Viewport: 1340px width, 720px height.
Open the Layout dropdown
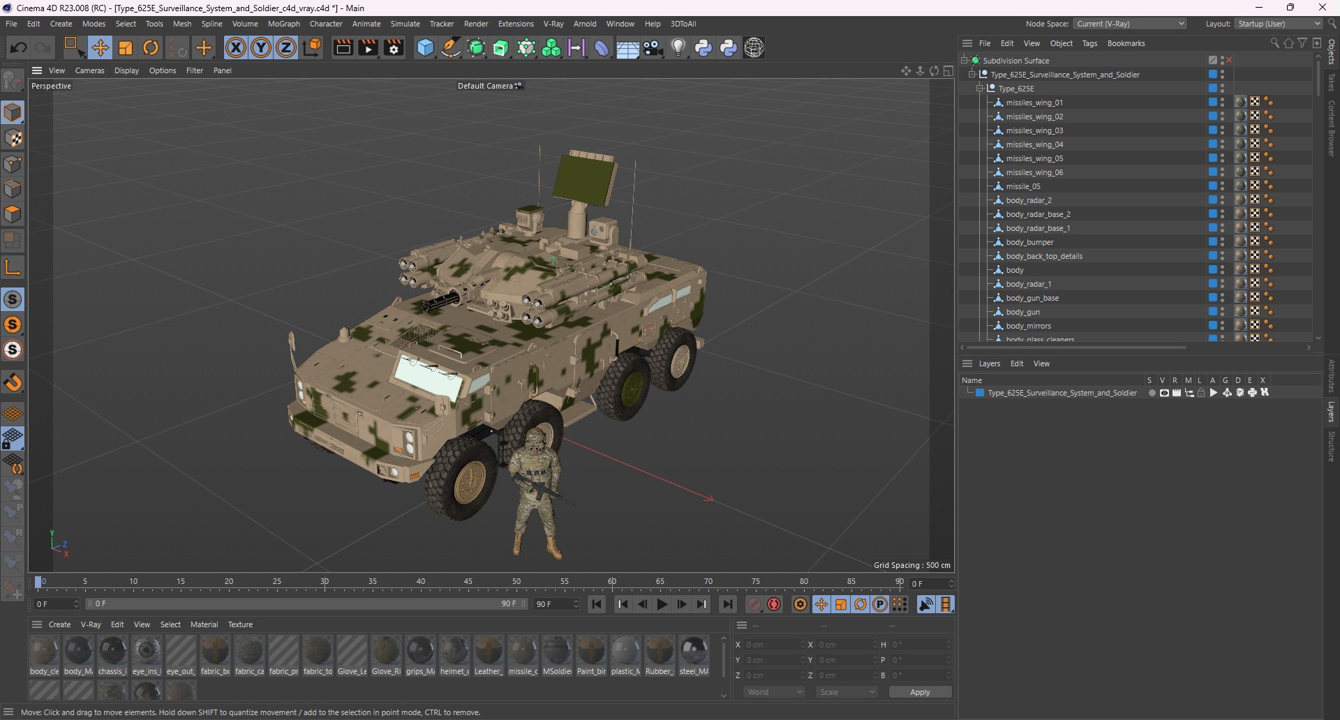pos(1279,24)
